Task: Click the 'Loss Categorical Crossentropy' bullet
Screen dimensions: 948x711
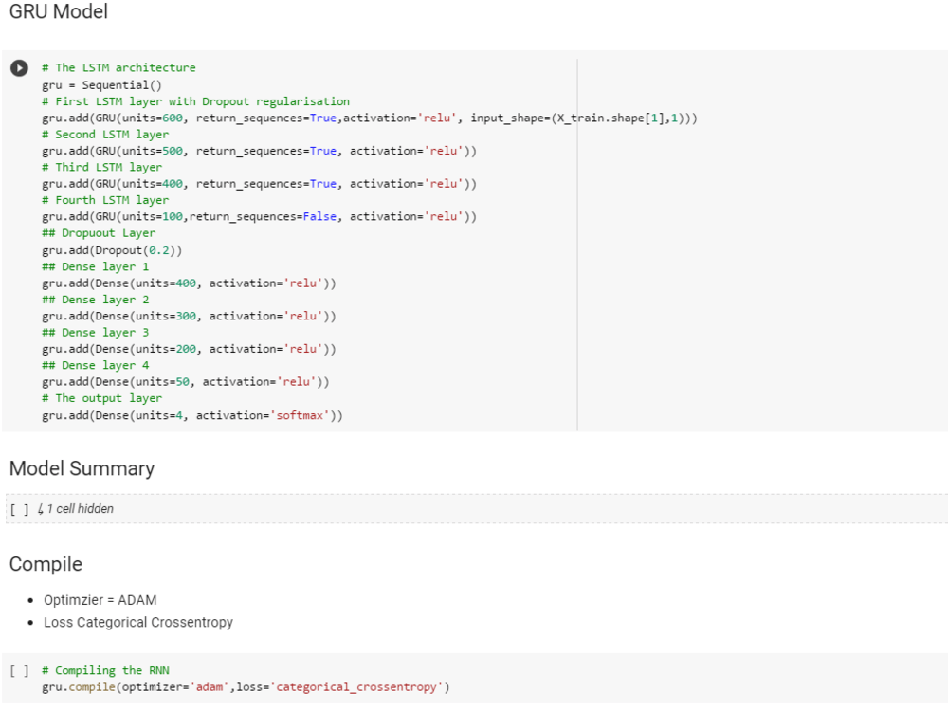Action: tap(138, 623)
